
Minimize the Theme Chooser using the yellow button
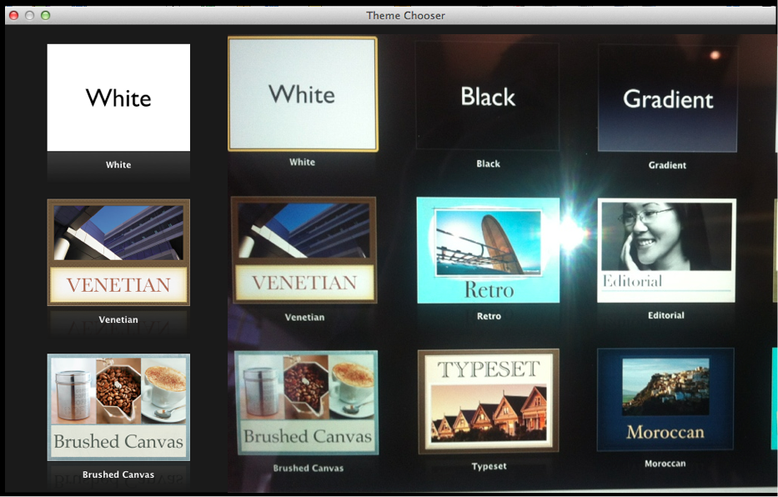pos(29,15)
